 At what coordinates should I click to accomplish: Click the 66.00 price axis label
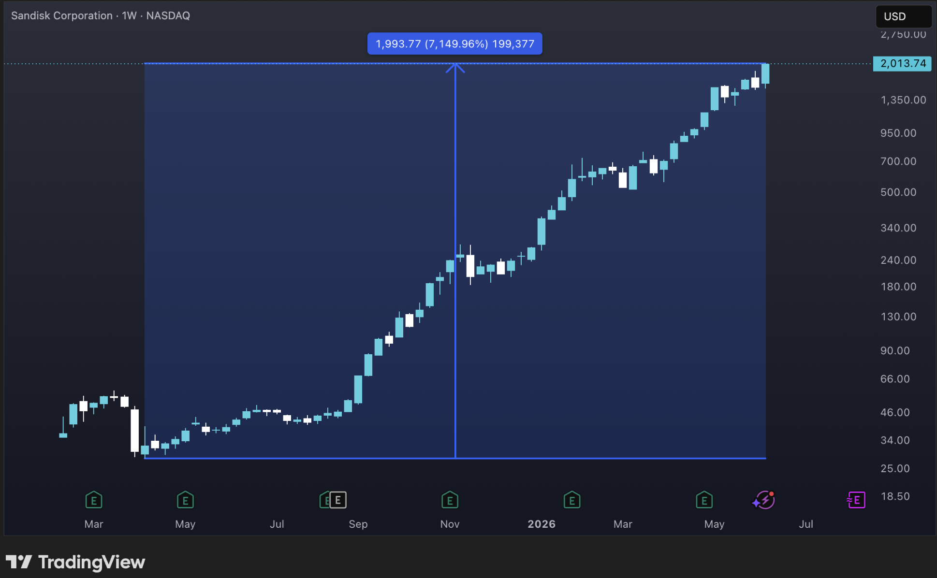click(895, 379)
